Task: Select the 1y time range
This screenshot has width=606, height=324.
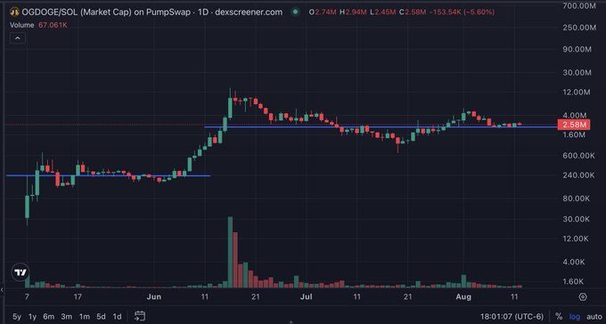Action: tap(32, 317)
